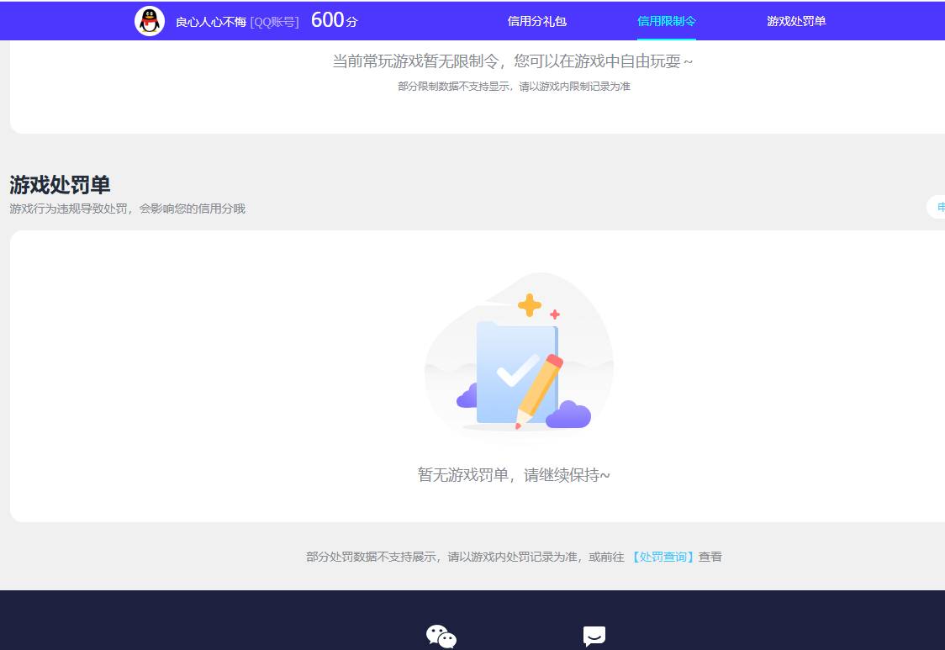
Task: Click the 600分 credit score display
Action: click(x=332, y=19)
